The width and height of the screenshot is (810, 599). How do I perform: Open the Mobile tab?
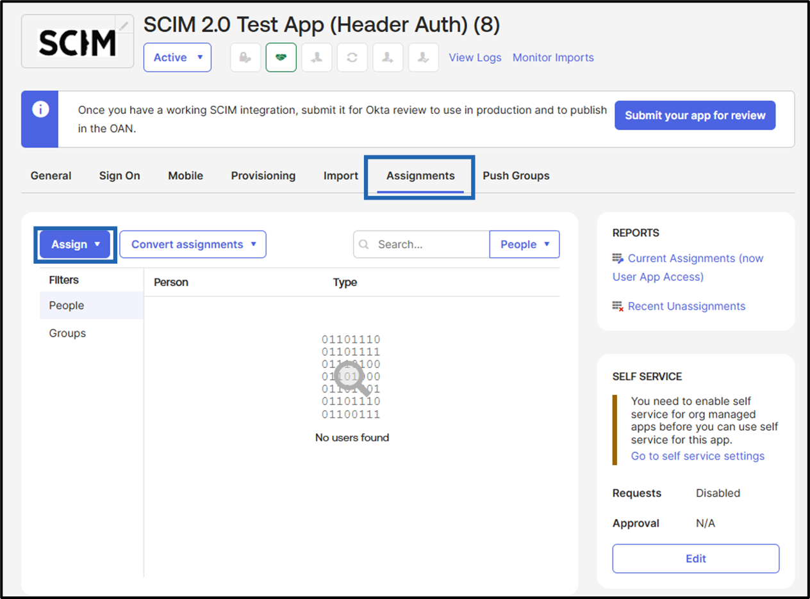coord(186,175)
